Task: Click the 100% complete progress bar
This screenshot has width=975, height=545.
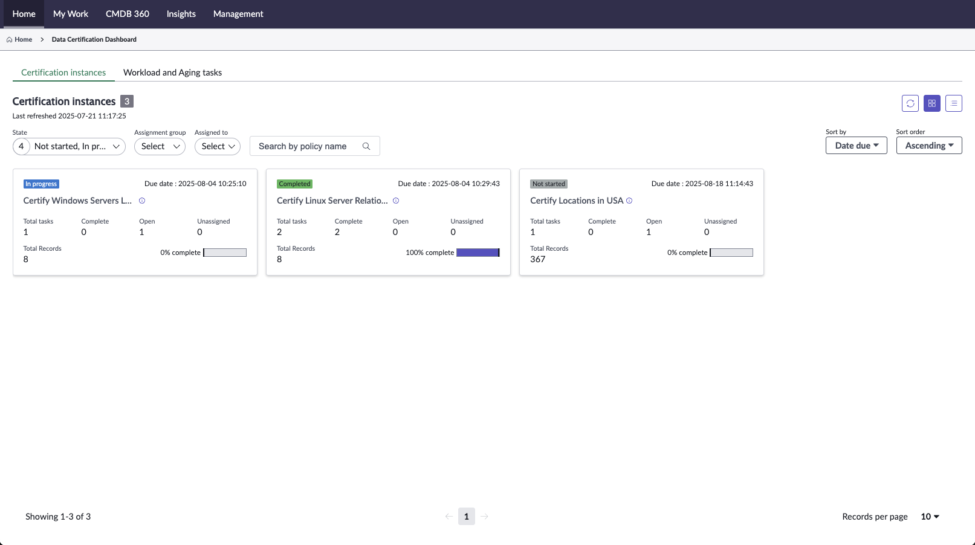Action: [478, 253]
